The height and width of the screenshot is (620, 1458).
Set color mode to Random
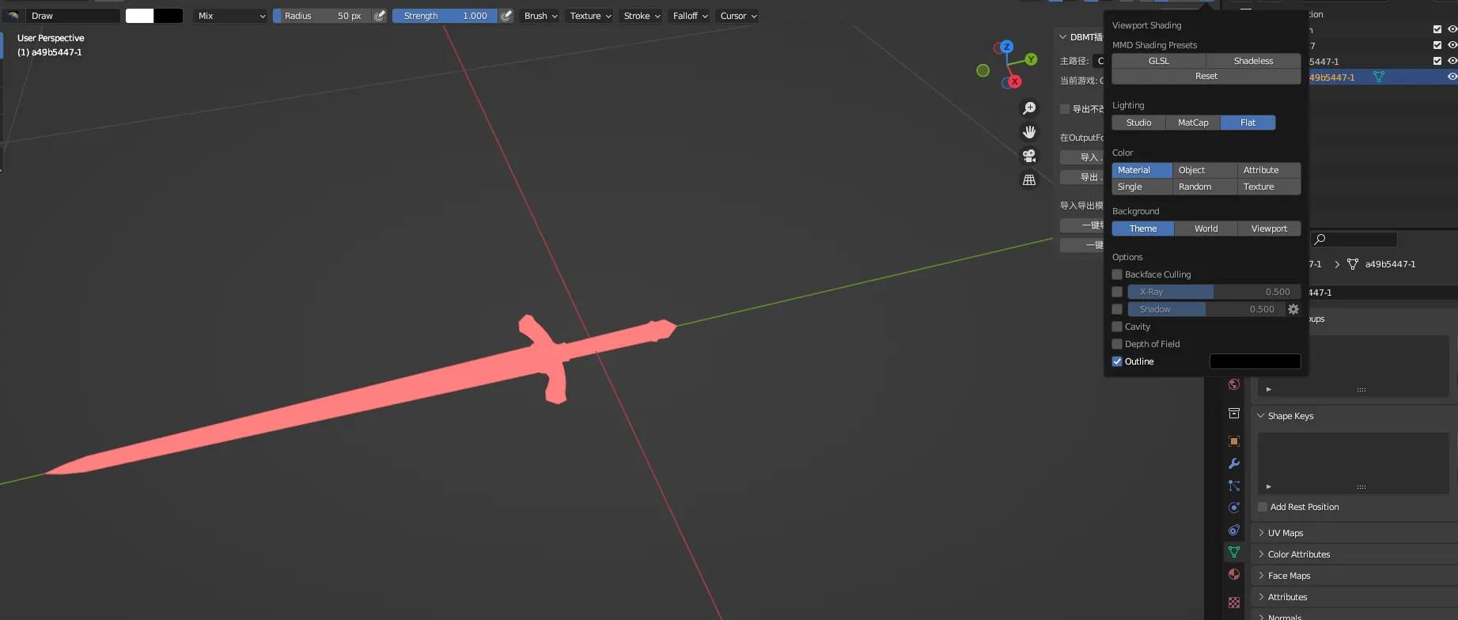coord(1205,187)
